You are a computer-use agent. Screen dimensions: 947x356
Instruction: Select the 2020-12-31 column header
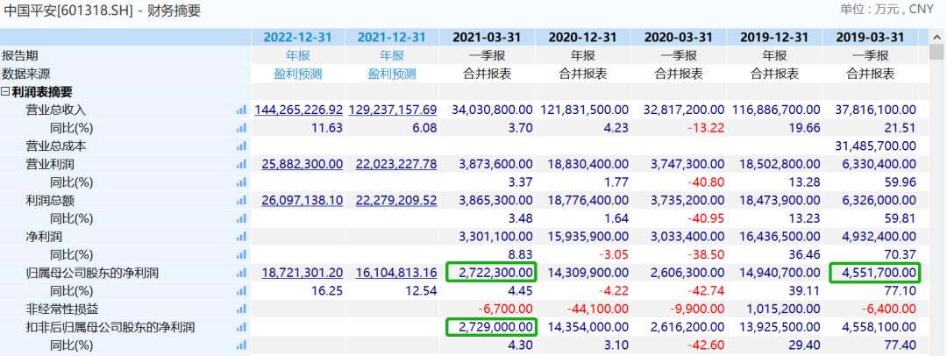click(583, 38)
